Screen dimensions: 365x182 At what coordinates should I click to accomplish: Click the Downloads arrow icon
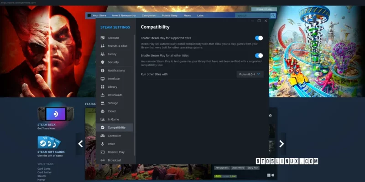102,95
